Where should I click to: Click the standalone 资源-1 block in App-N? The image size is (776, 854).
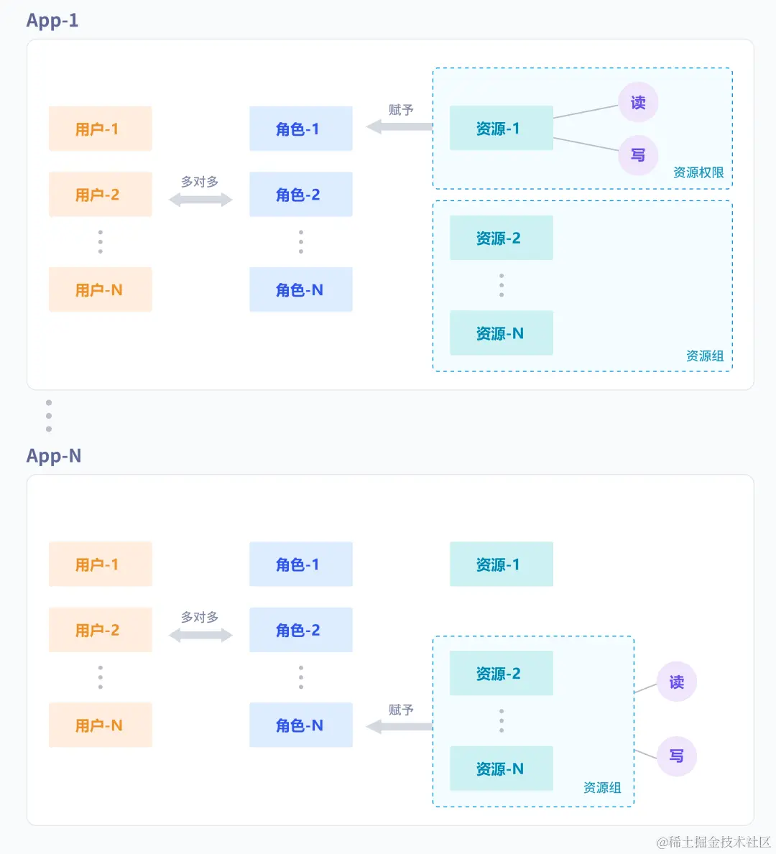coord(502,564)
